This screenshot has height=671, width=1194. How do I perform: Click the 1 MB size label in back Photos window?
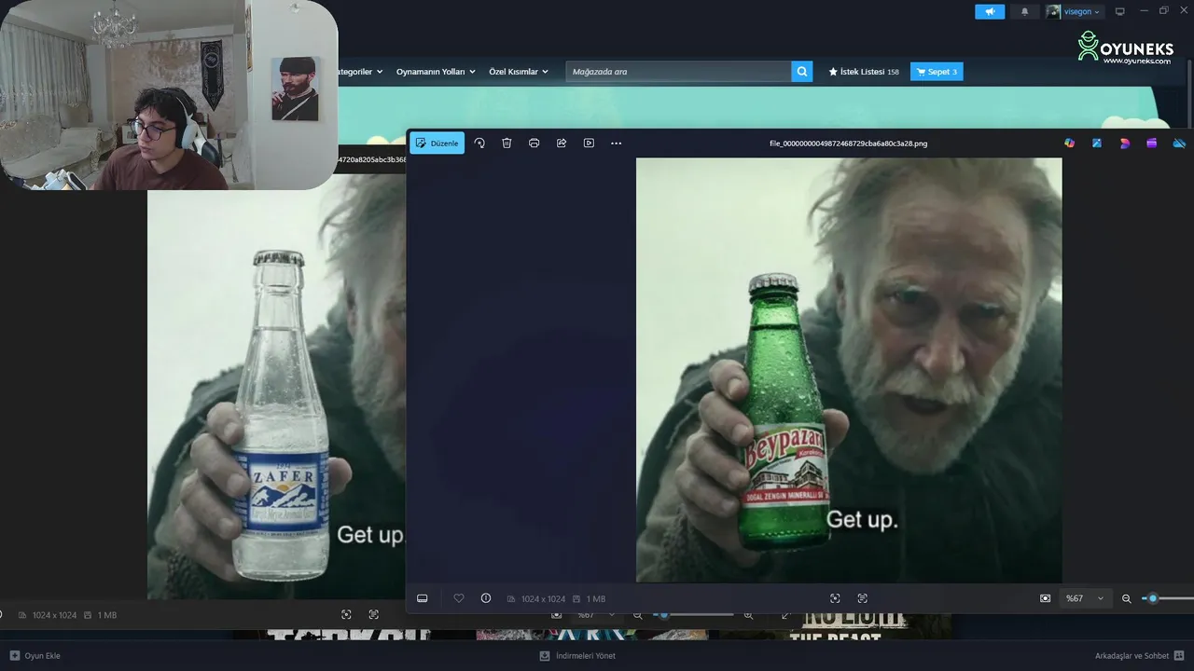[x=107, y=615]
